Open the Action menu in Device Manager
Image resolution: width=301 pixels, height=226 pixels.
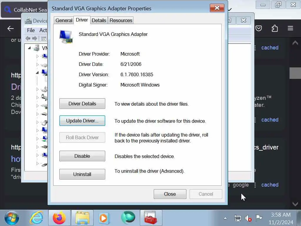click(43, 30)
